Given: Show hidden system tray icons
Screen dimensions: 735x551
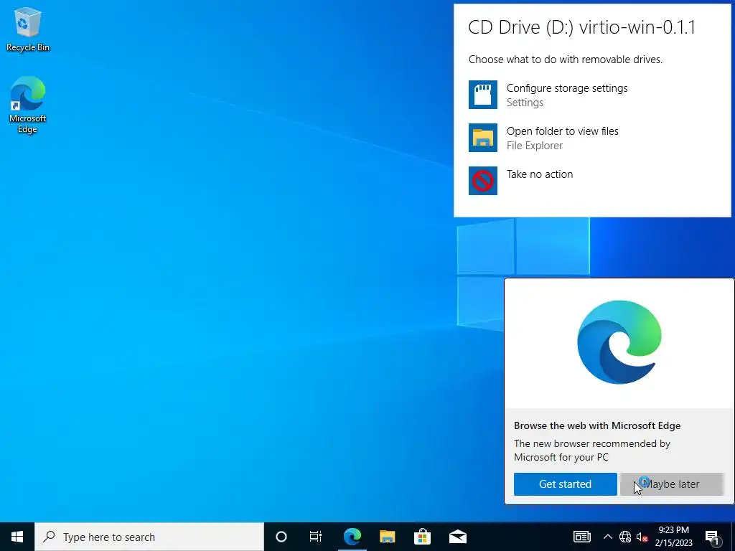Looking at the screenshot, I should [x=607, y=537].
